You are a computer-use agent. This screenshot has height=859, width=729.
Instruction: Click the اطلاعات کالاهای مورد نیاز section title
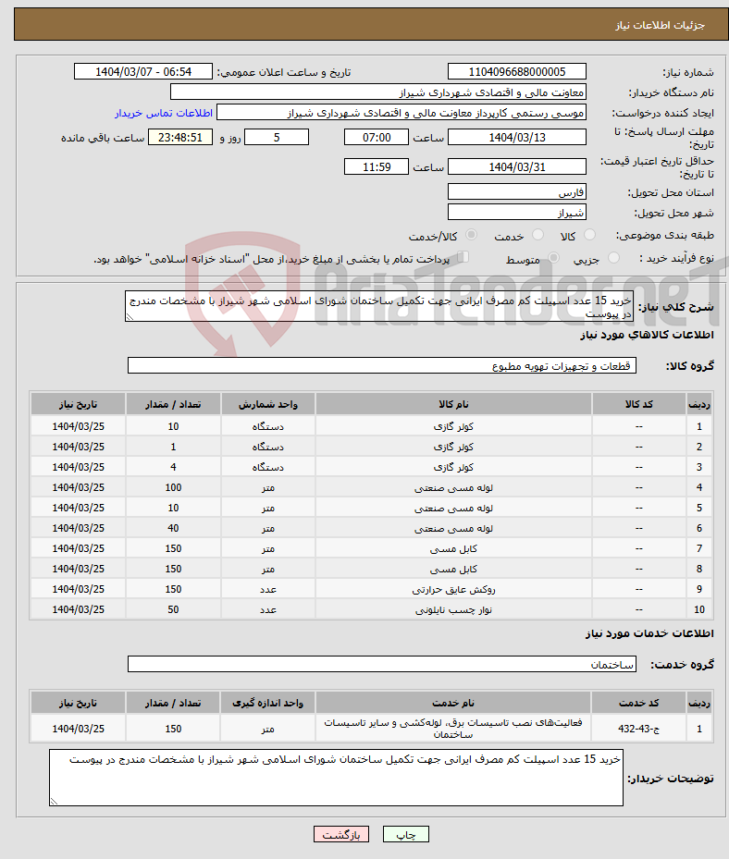(647, 335)
